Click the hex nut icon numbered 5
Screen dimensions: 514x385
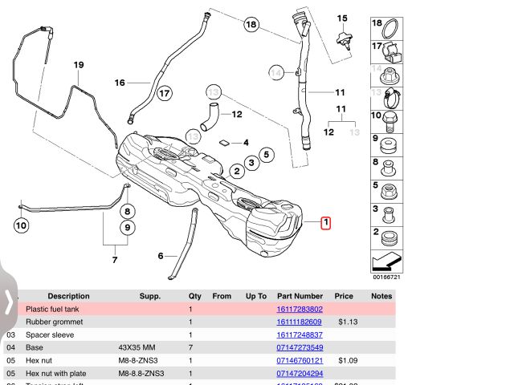coord(390,192)
